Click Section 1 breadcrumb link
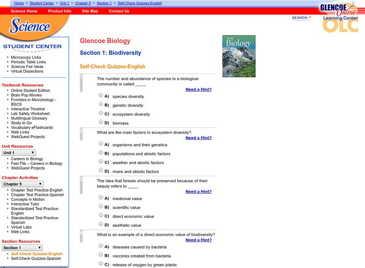Viewport: 365px width, 268px height. 104,3
